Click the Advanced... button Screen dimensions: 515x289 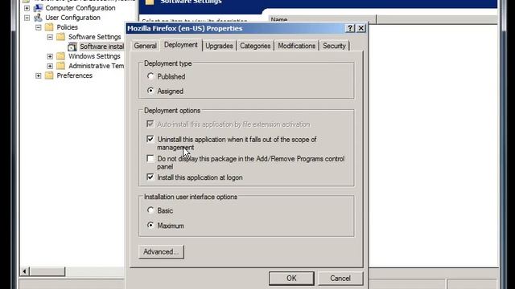pos(161,251)
